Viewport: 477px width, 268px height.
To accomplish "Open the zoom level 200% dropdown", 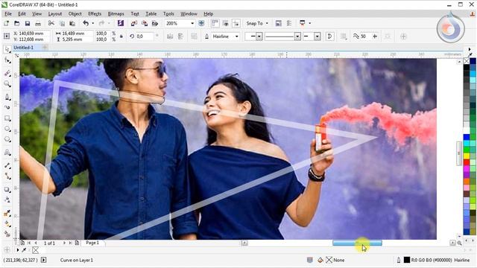I will 192,23.
